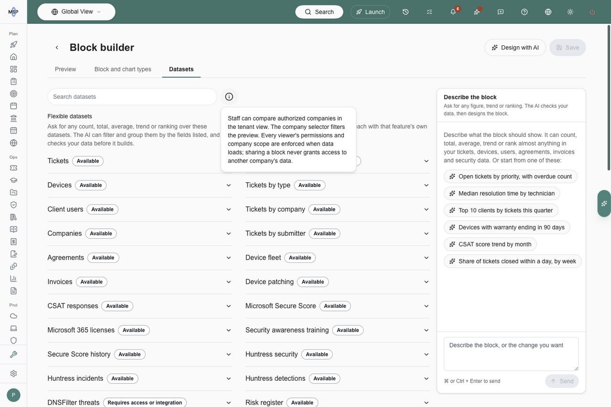This screenshot has width=611, height=407.
Task: Expand the Device patching dataset
Action: click(x=337, y=282)
